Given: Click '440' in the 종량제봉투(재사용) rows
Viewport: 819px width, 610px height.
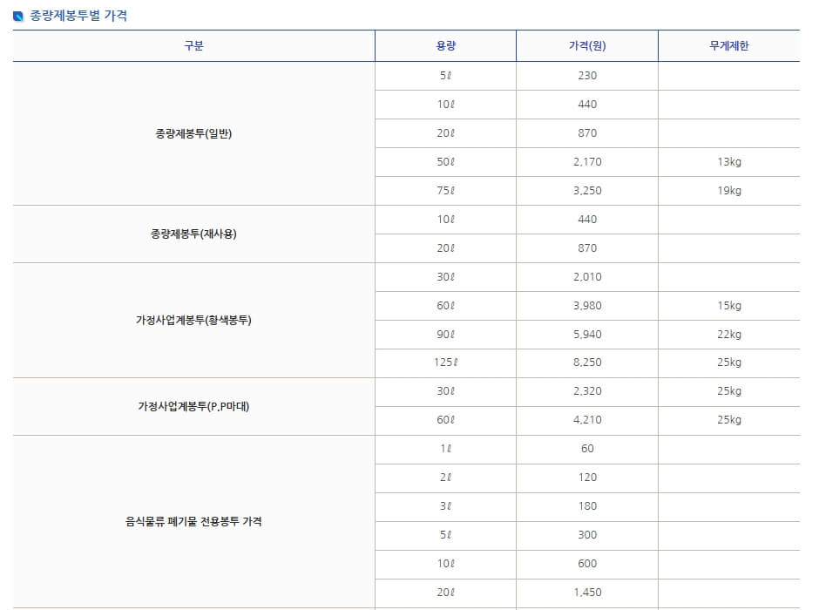Looking at the screenshot, I should point(587,220).
